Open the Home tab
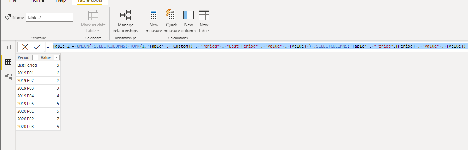Screen dimensions: 468x150 [37, 1]
